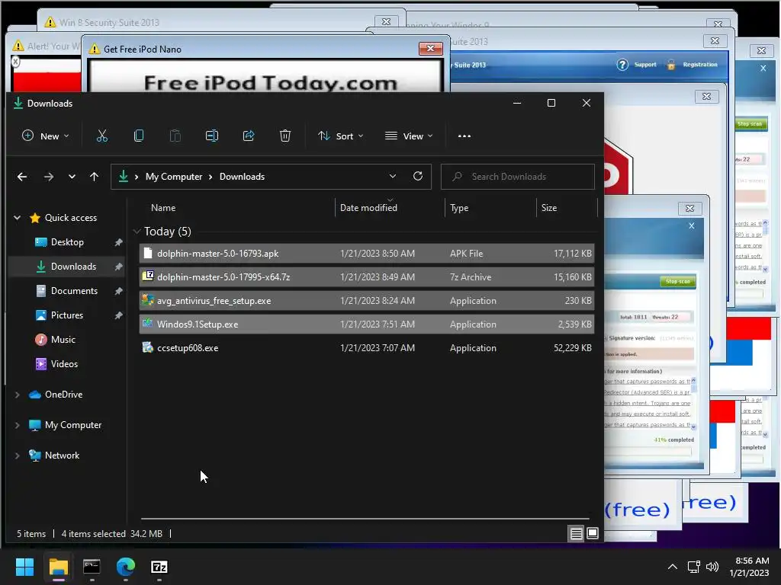Show hidden tray icons chevron
Image resolution: width=781 pixels, height=585 pixels.
[x=673, y=567]
